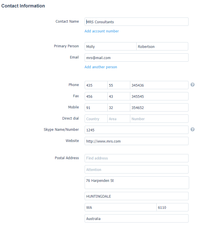Click the Fax country code field 456

coord(96,96)
